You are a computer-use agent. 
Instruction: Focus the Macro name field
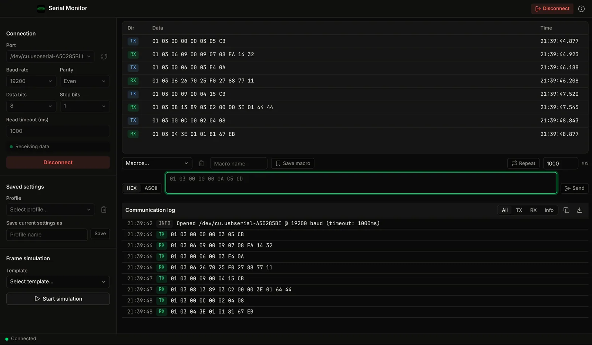[x=239, y=163]
